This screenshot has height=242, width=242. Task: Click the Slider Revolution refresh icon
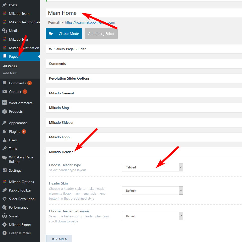pyautogui.click(x=5, y=199)
